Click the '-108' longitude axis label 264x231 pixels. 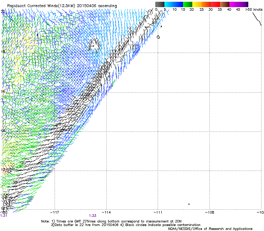click(210, 213)
